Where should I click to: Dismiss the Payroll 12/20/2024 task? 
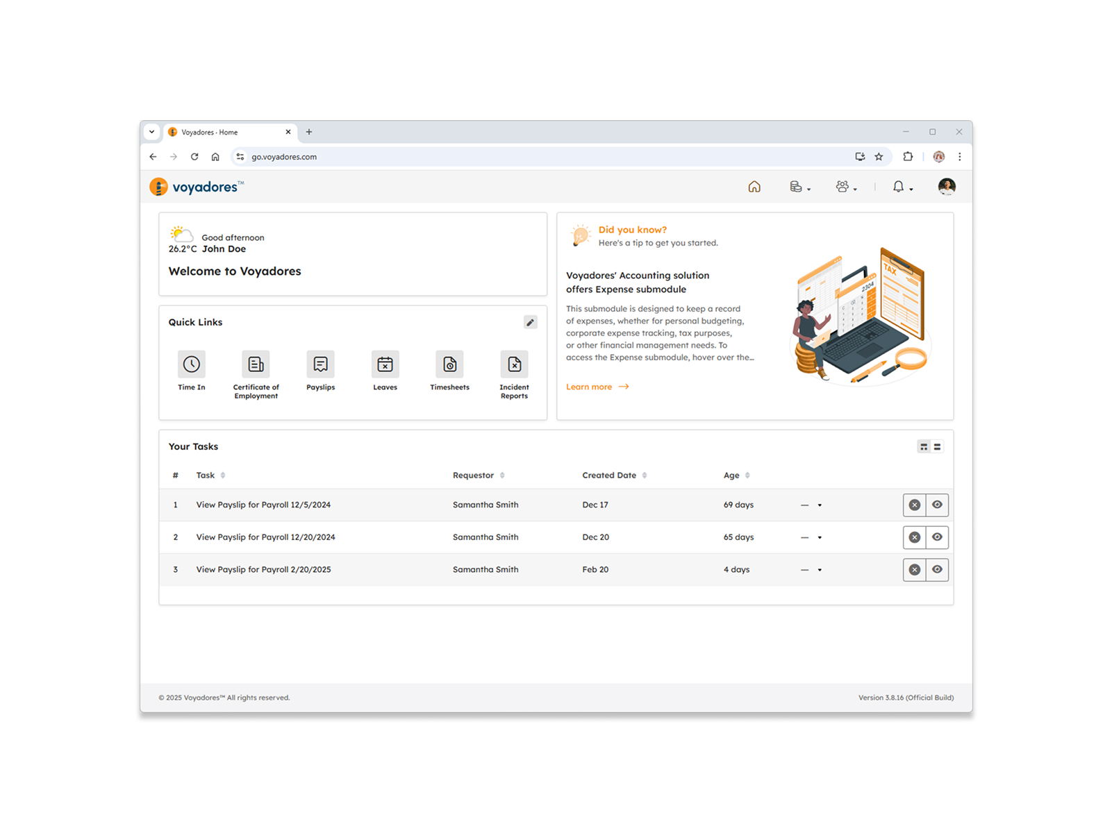(915, 537)
